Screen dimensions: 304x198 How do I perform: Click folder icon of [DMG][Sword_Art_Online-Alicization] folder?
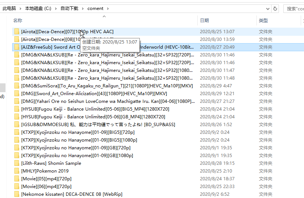[x=17, y=94]
